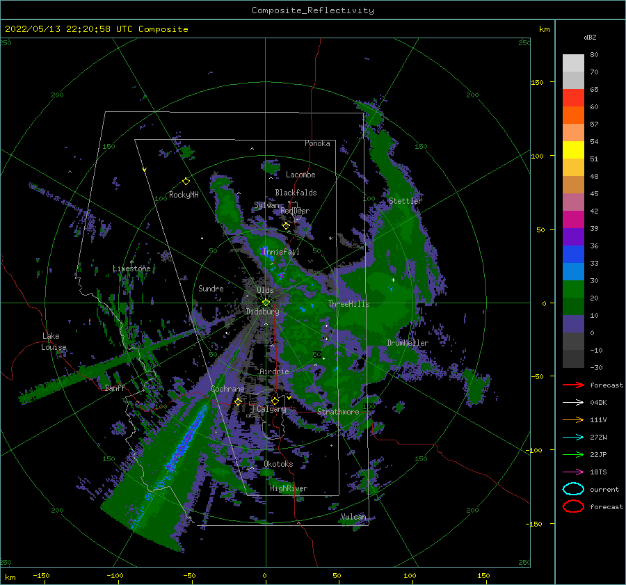Click the Composite_Reflectivity title text
The height and width of the screenshot is (585, 626).
[x=313, y=10]
